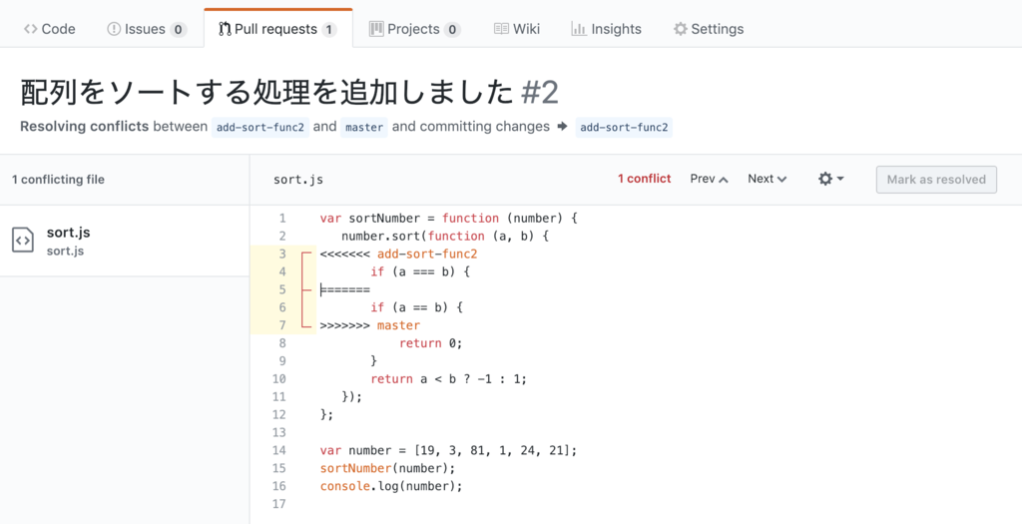Click 'Resolving conflicts' bold text
Screen dimensions: 1022x524
pyautogui.click(x=84, y=127)
